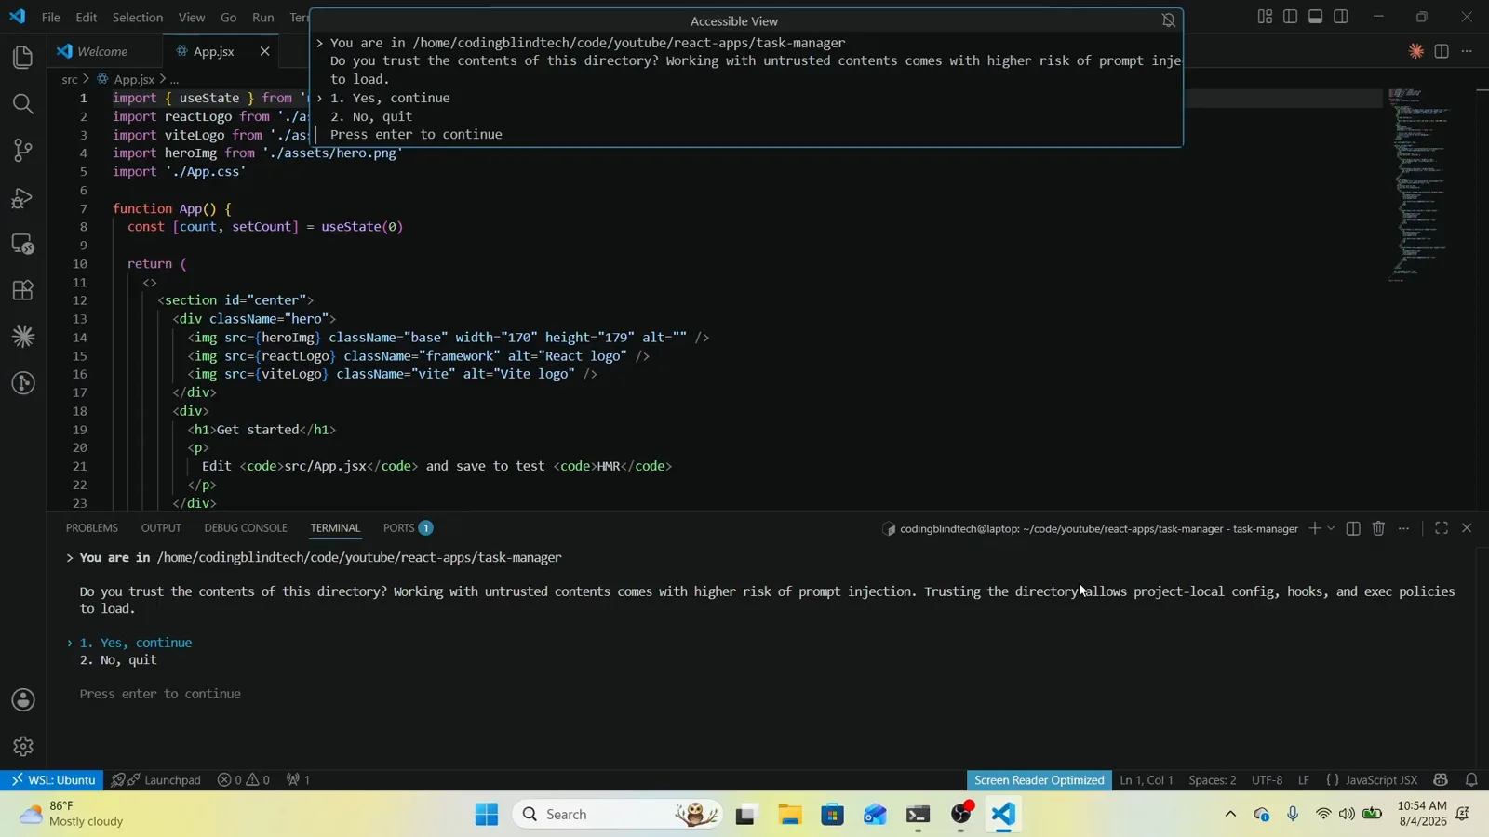
Task: Close the terminal panel
Action: tap(1467, 528)
